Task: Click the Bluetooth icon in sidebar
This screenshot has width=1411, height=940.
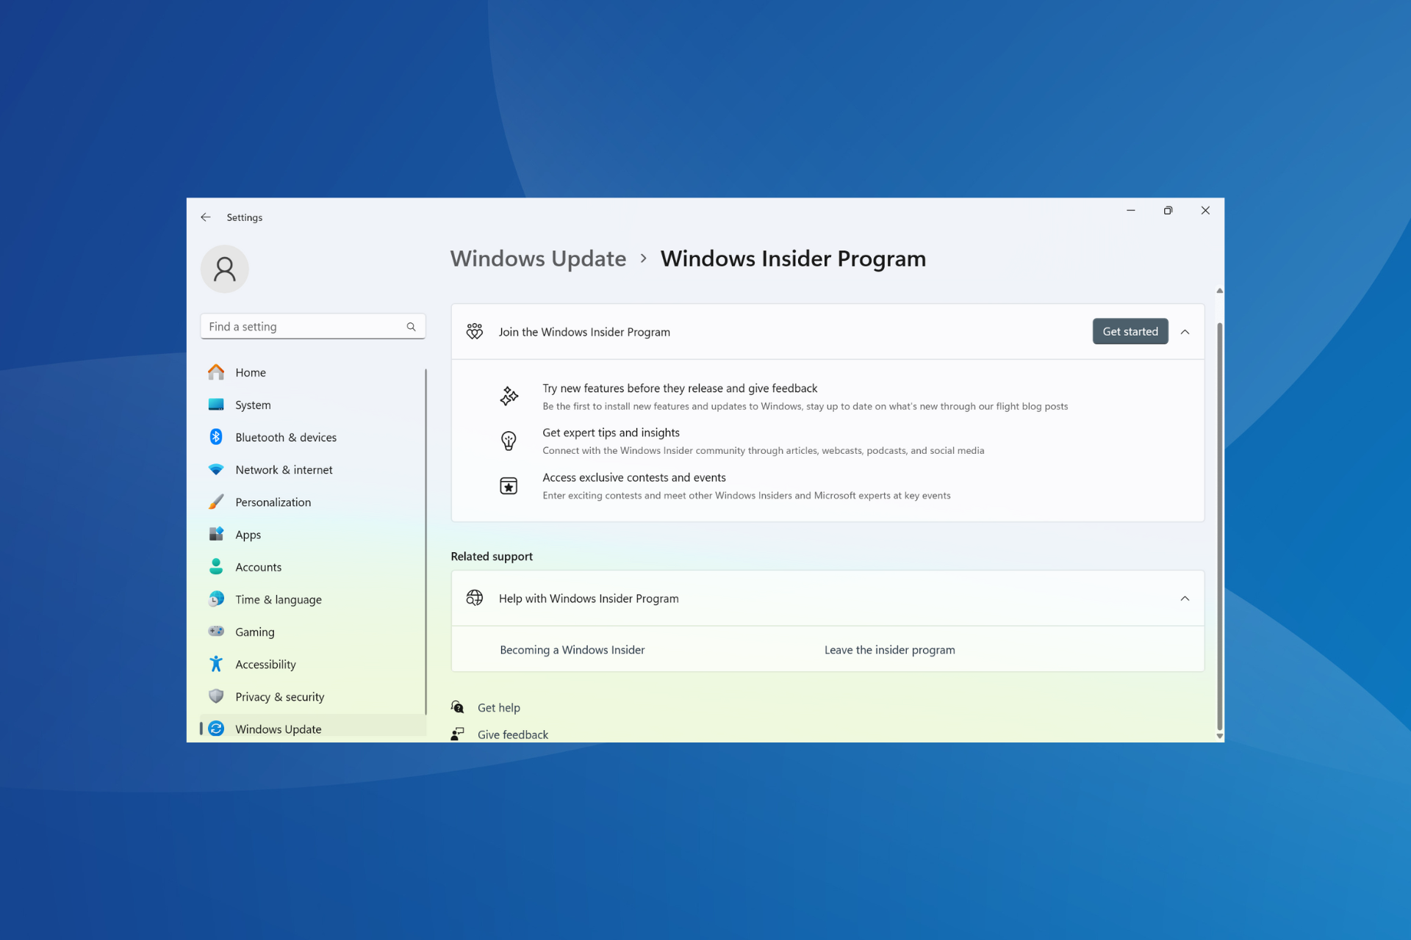Action: click(x=216, y=437)
